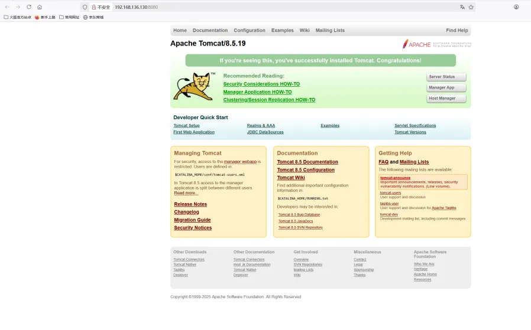This screenshot has width=531, height=330.
Task: Open Home in the top navigation bar
Action: (180, 31)
